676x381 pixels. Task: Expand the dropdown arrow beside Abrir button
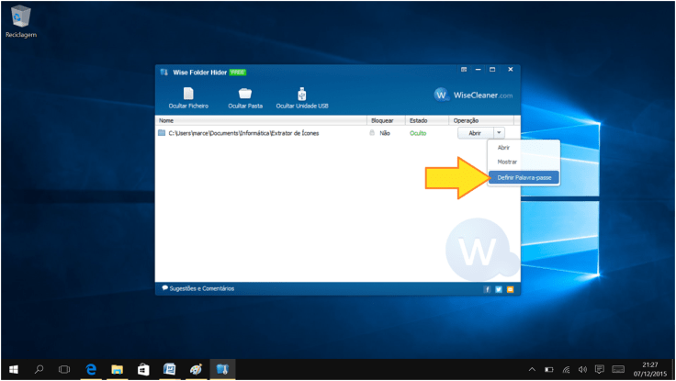click(498, 133)
